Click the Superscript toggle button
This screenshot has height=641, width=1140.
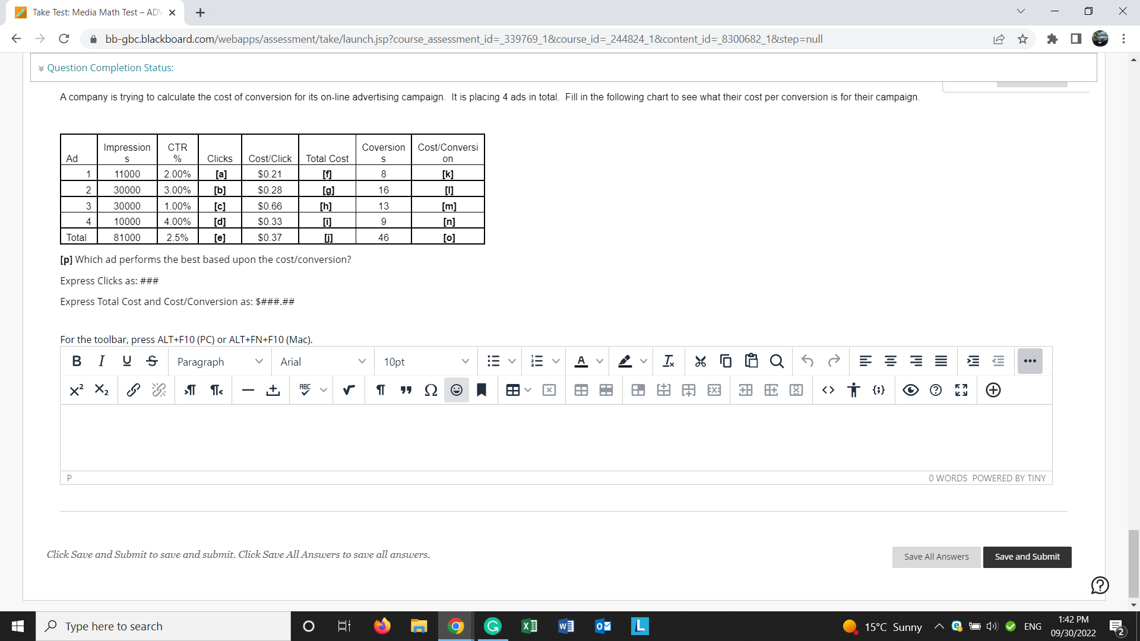point(75,389)
